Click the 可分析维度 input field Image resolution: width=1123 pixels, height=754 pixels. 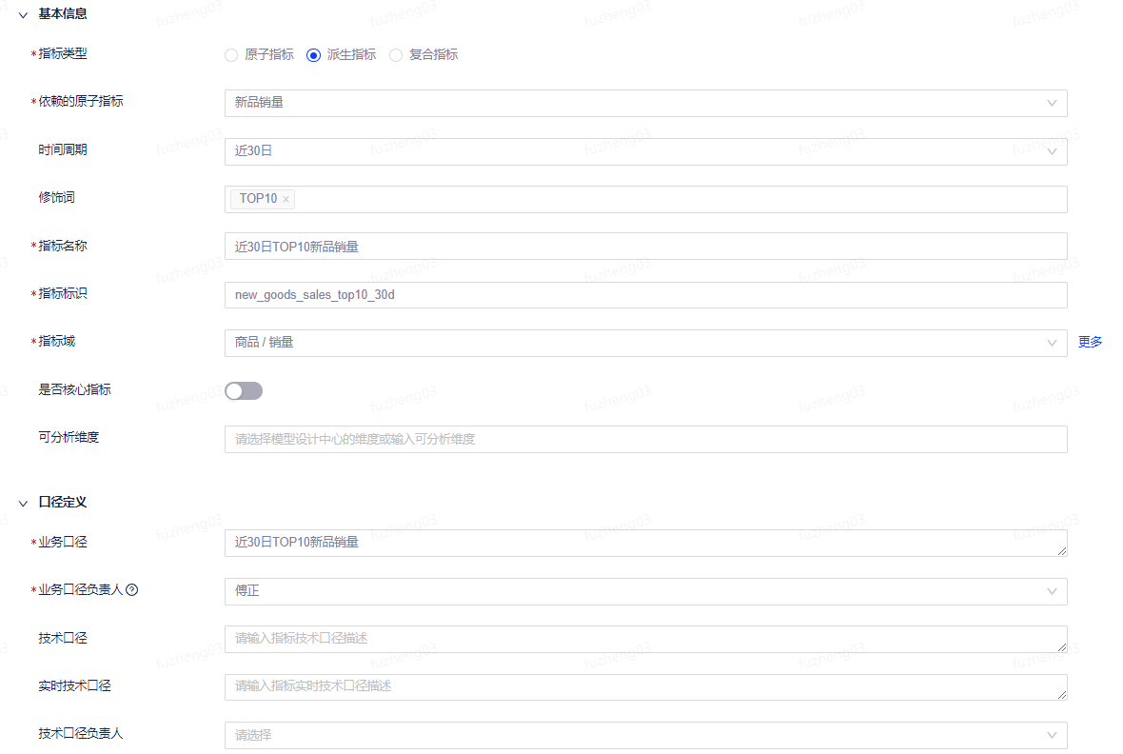[x=645, y=439]
